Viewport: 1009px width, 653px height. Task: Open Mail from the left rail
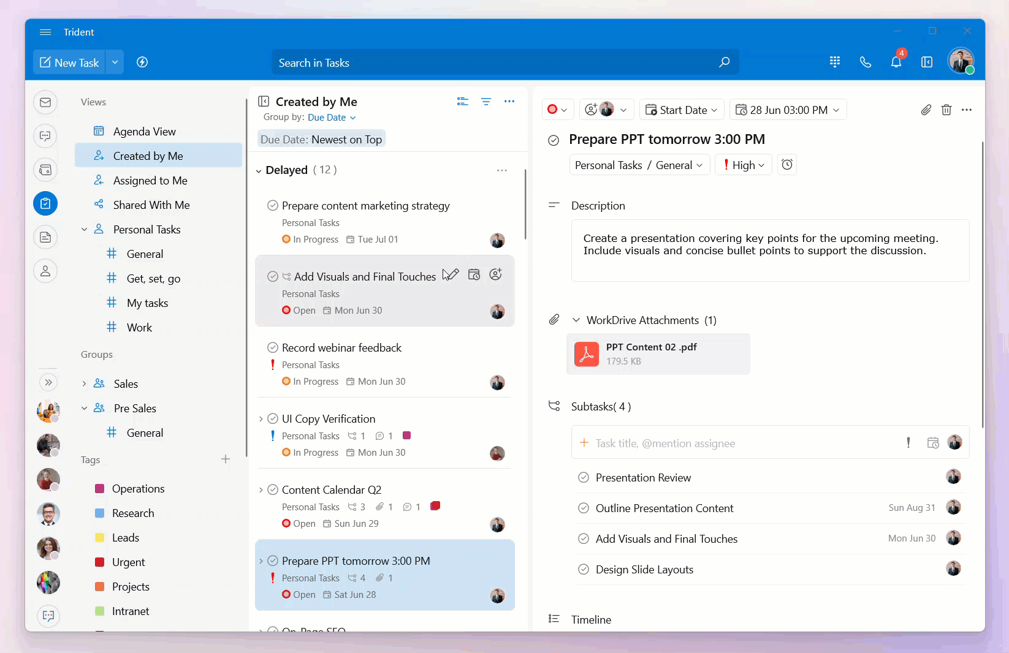(x=45, y=102)
